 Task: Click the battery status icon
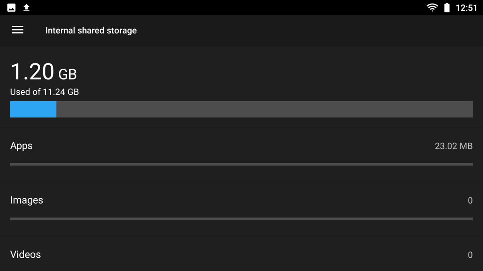coord(447,8)
